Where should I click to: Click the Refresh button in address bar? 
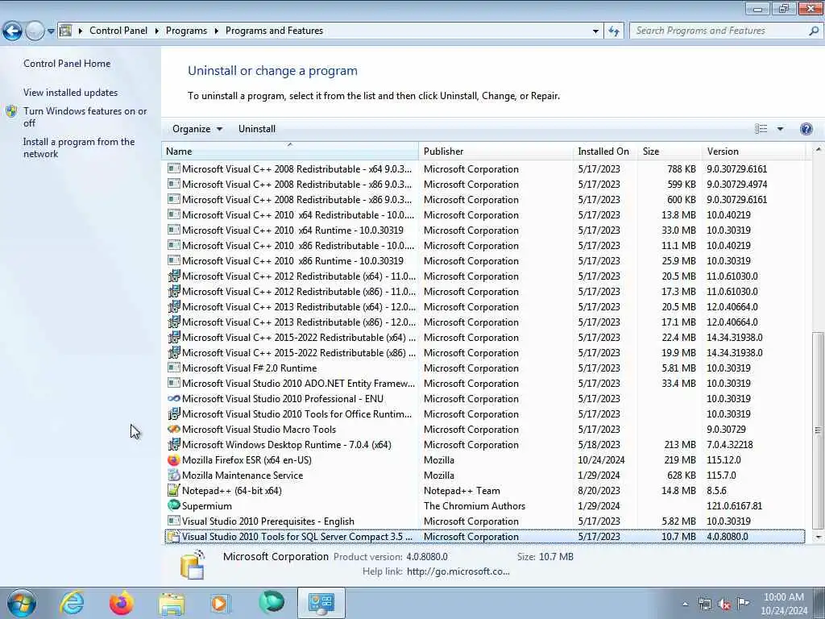click(x=613, y=31)
